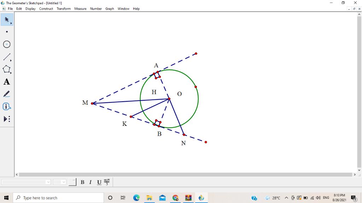This screenshot has height=203, width=362.
Task: Open the Windows Start menu
Action: (6, 198)
